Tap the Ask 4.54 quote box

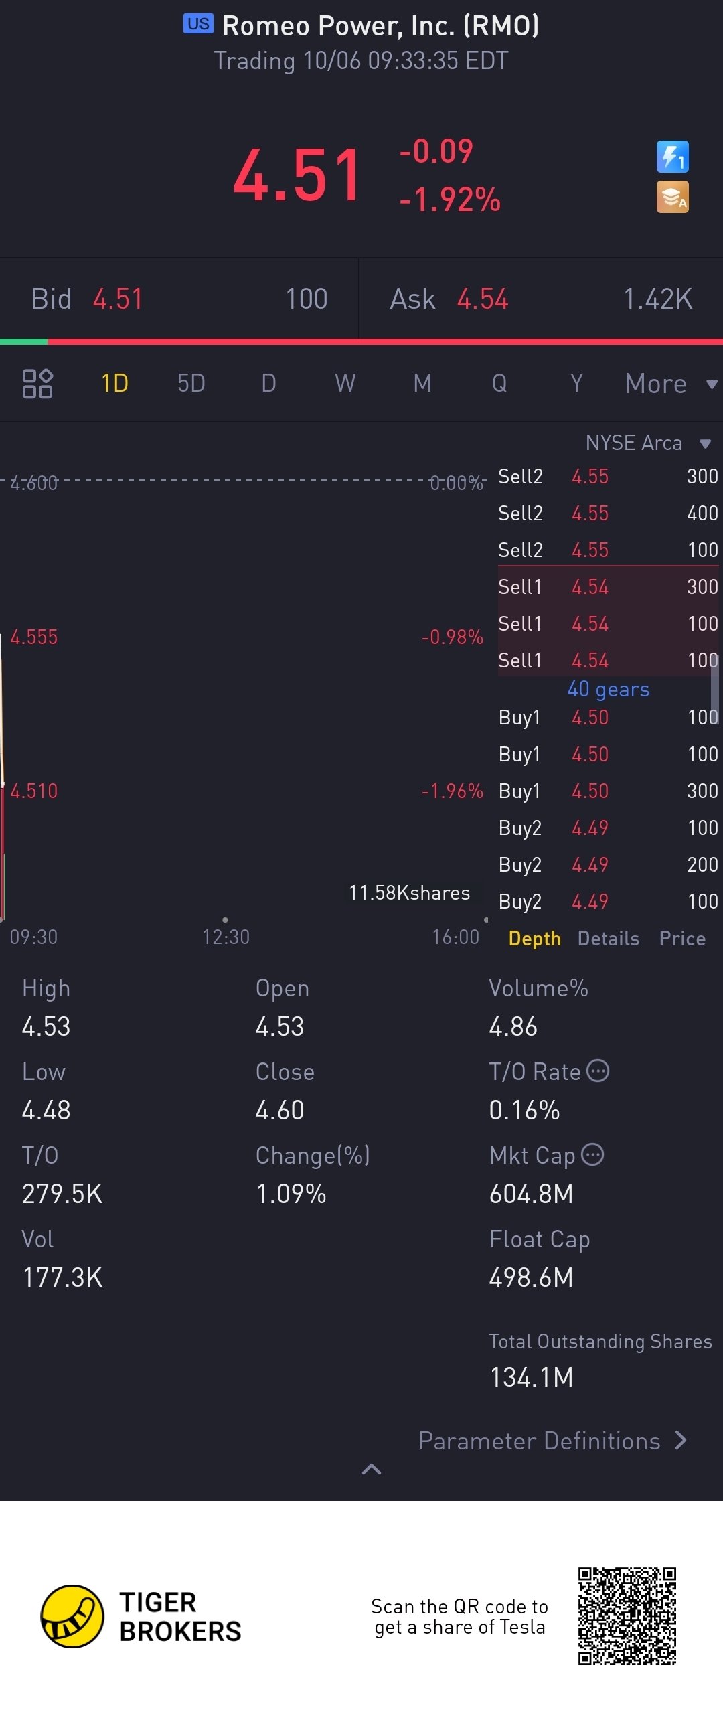click(542, 299)
